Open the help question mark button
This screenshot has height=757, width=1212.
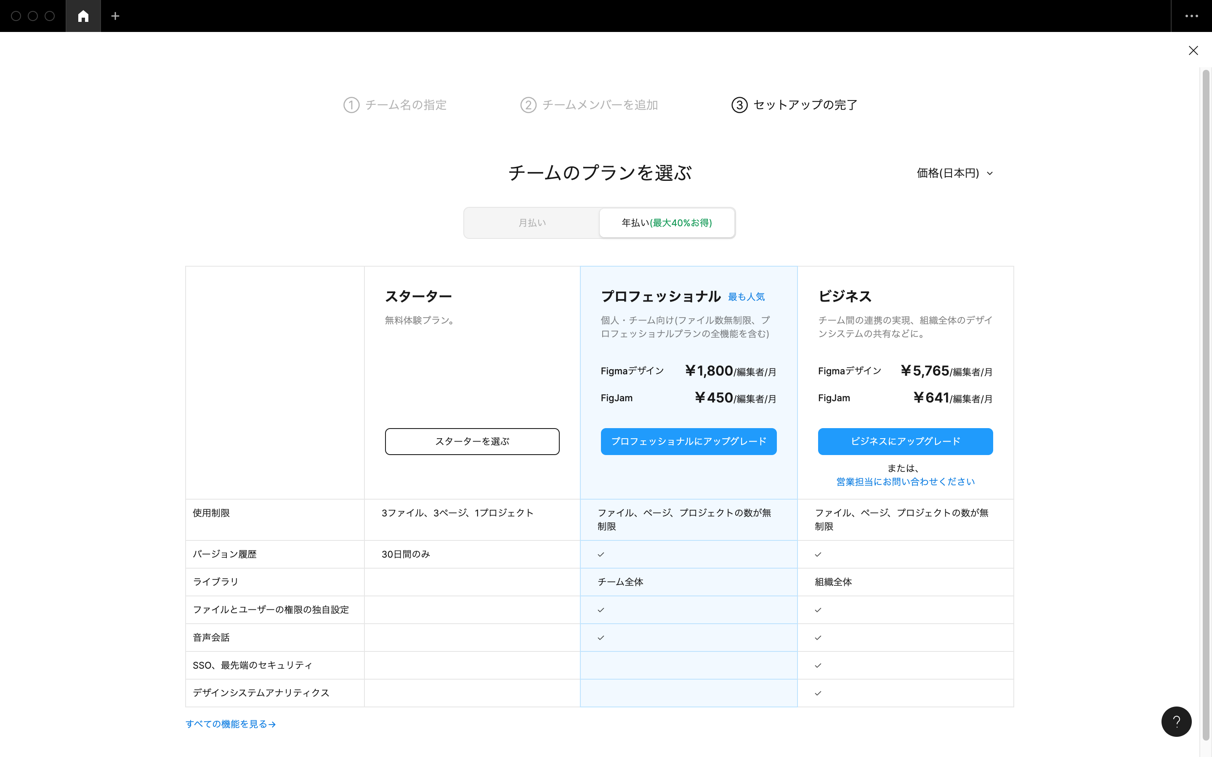1176,721
